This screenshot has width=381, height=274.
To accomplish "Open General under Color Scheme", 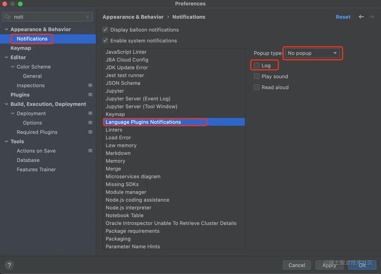I will click(x=32, y=76).
